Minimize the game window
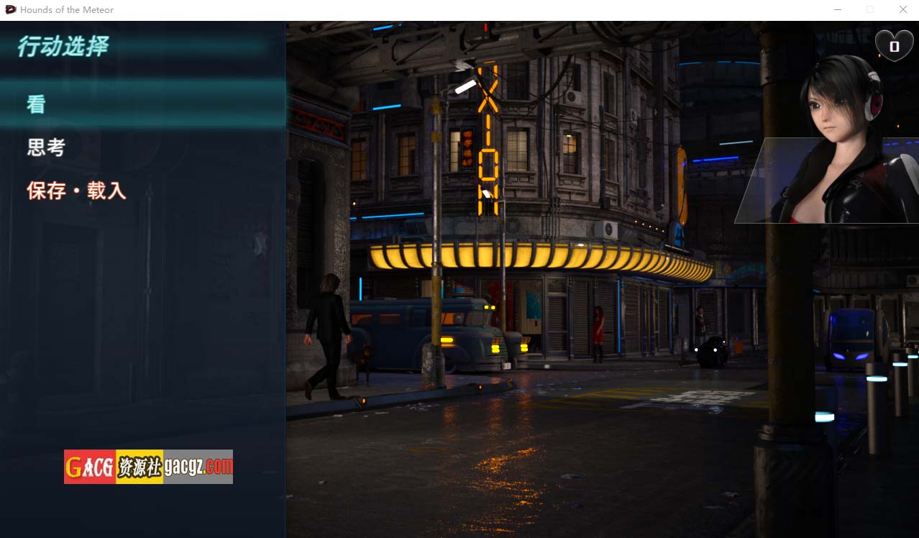Viewport: 919px width, 538px height. tap(838, 10)
